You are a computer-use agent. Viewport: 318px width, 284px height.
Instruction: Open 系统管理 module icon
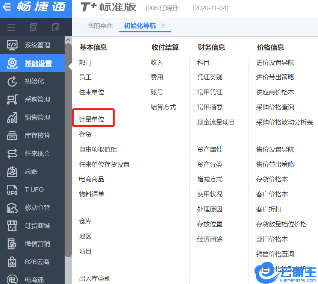click(x=12, y=45)
